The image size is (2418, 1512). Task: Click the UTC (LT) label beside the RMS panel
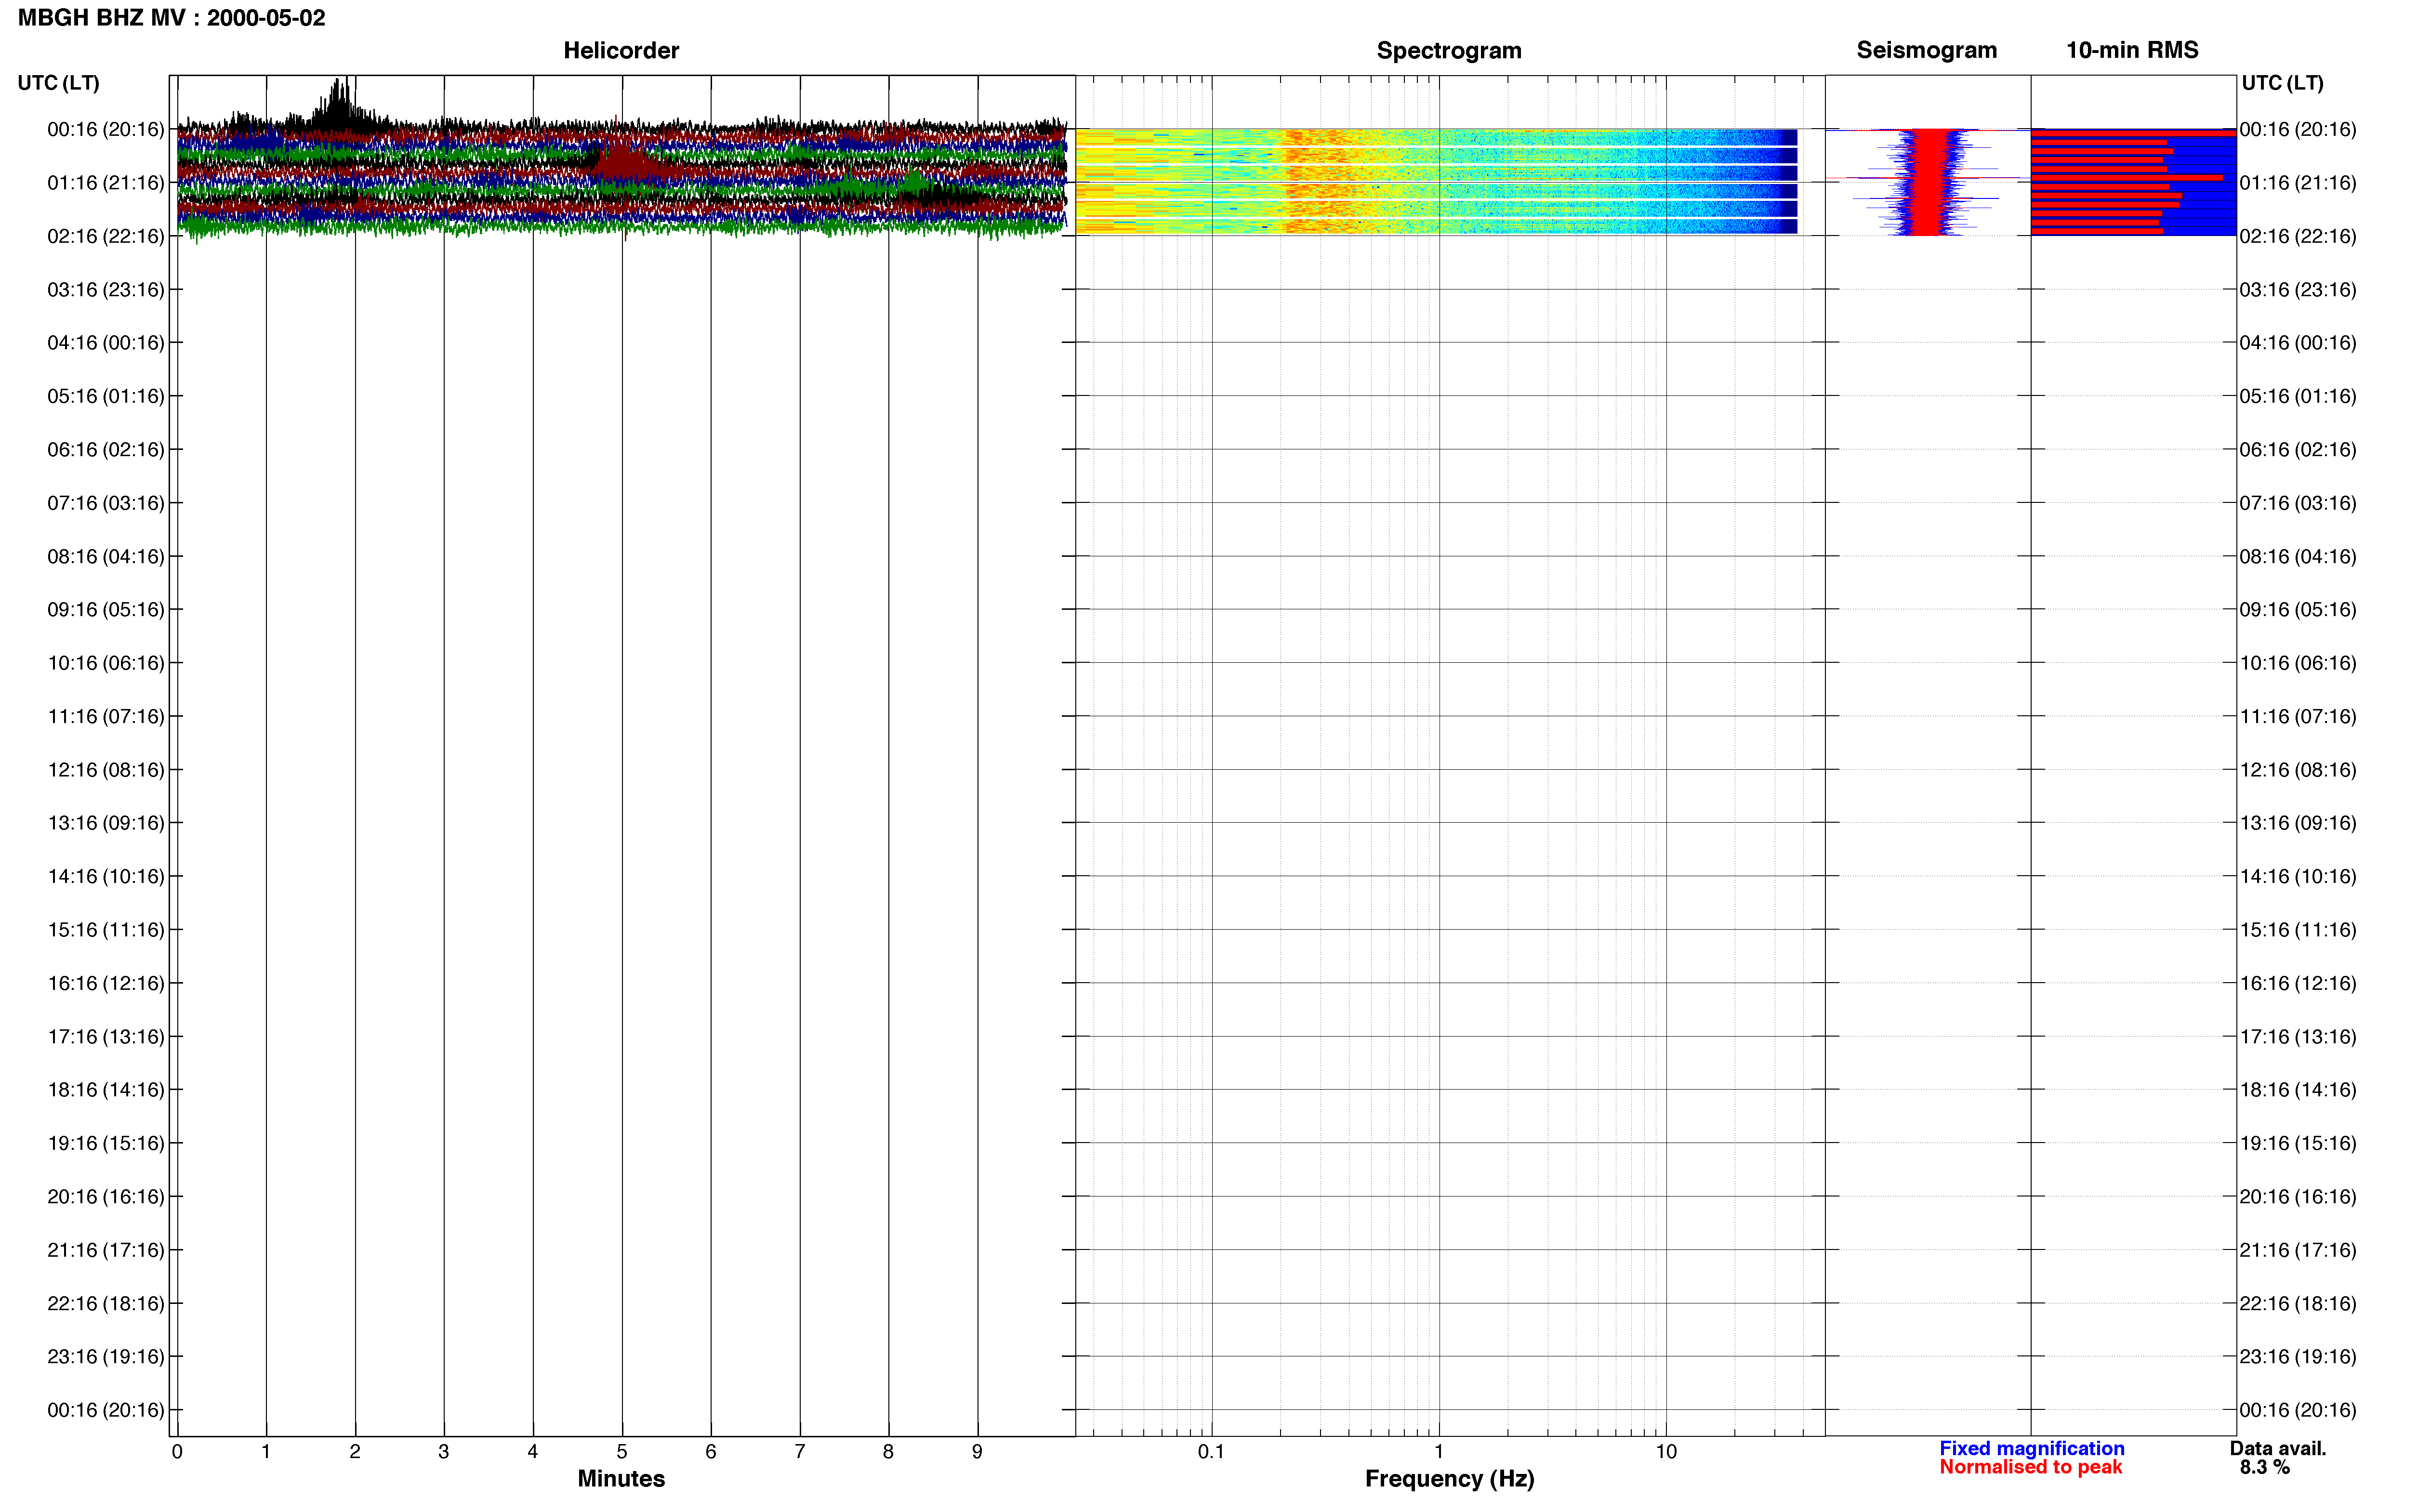[2283, 83]
